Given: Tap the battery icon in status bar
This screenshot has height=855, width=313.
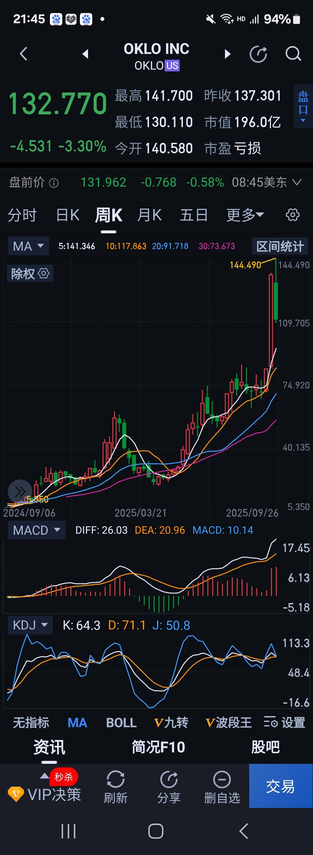Looking at the screenshot, I should coord(297,19).
